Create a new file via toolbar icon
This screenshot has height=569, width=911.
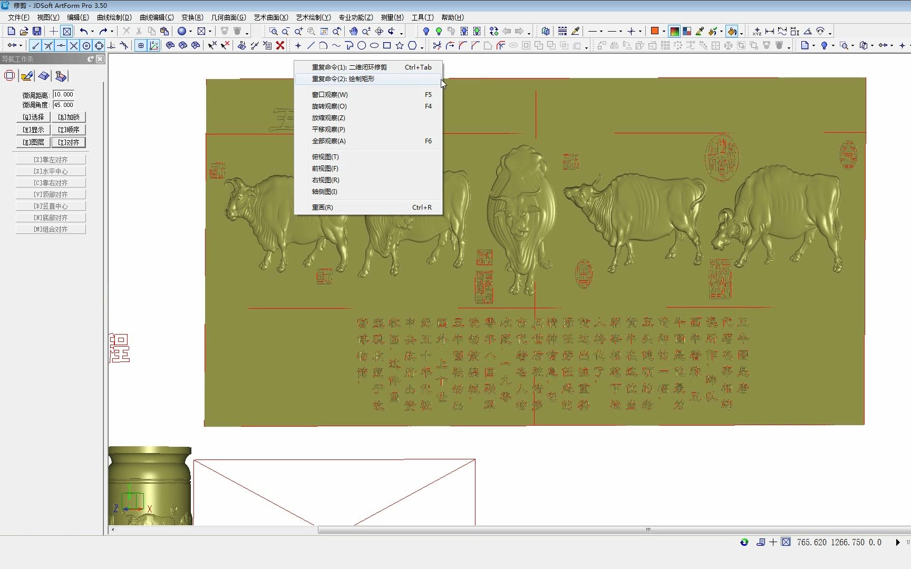(11, 31)
